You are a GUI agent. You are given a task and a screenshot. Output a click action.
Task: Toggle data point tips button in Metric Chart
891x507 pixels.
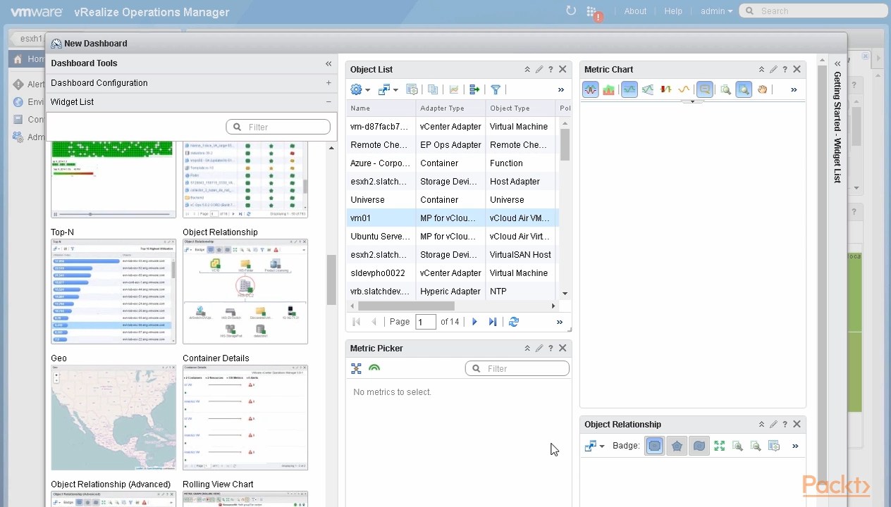(x=704, y=89)
